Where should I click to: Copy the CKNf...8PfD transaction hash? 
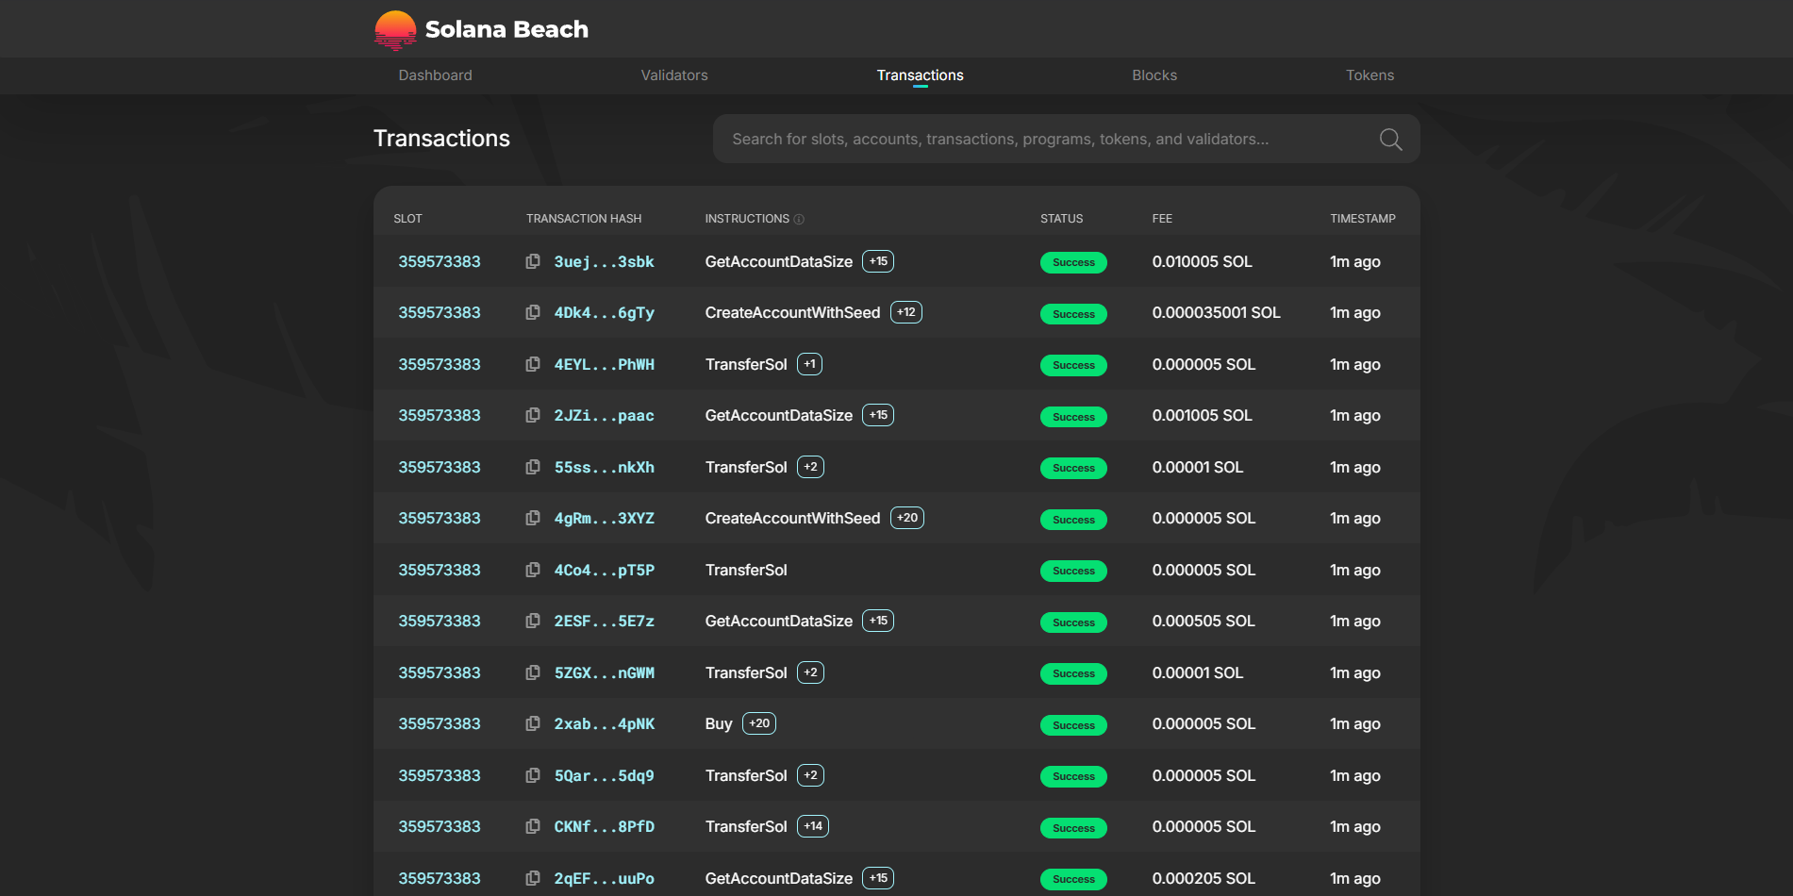tap(533, 826)
